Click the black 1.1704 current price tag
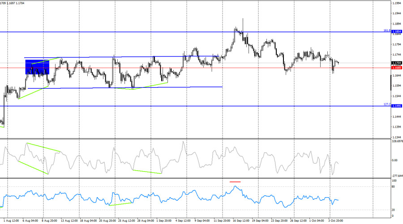Image resolution: width=403 pixels, height=224 pixels. click(x=396, y=63)
